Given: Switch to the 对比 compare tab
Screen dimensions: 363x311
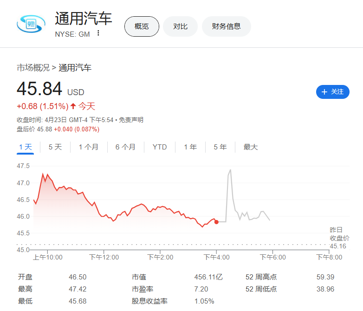Looking at the screenshot, I should click(181, 26).
